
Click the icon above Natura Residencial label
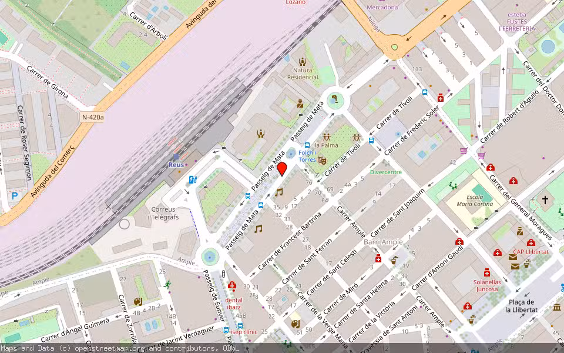tap(303, 62)
